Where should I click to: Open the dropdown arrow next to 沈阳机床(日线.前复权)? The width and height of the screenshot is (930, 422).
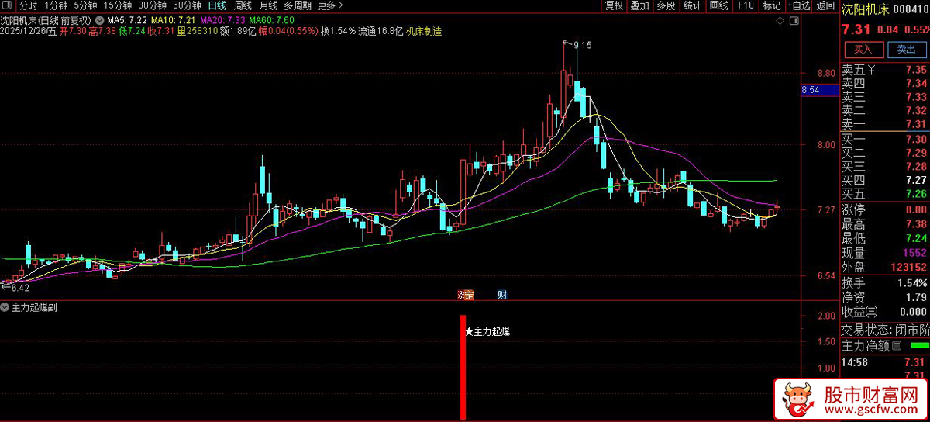[x=100, y=19]
